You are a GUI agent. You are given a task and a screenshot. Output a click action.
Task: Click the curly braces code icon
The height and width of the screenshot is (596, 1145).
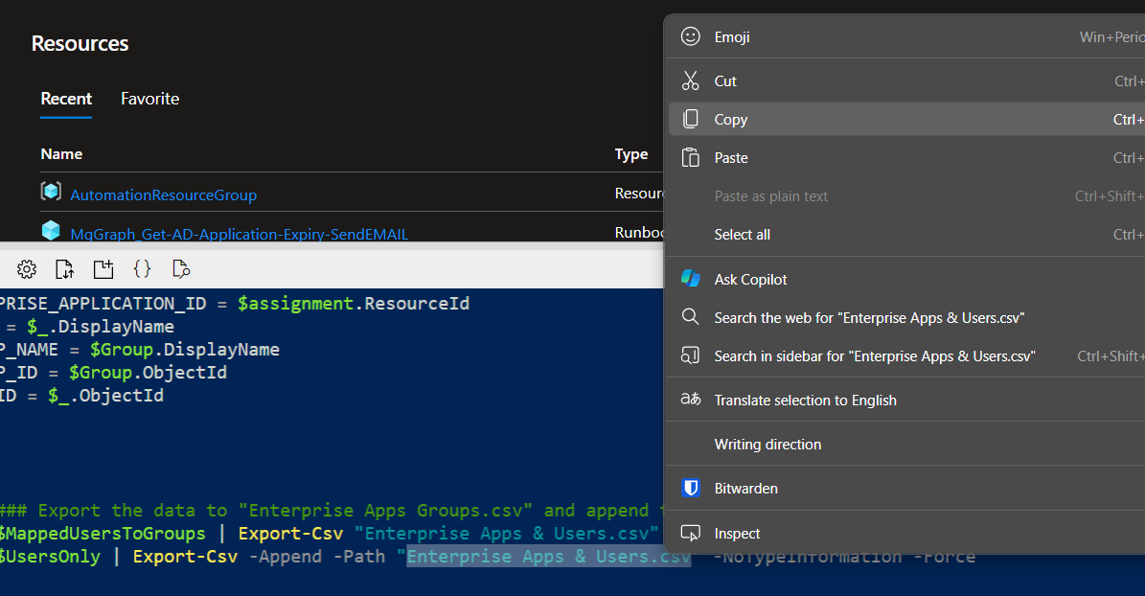coord(142,268)
